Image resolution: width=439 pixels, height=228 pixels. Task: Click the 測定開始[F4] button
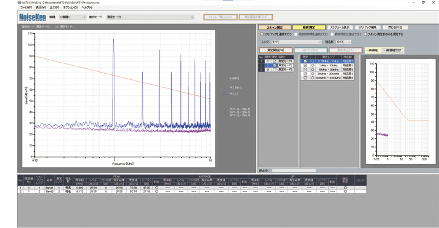pyautogui.click(x=275, y=50)
